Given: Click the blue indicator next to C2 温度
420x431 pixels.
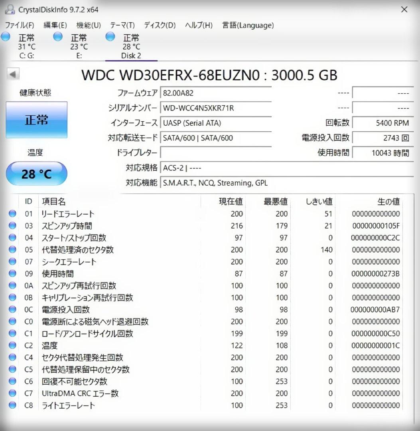Looking at the screenshot, I should [12, 346].
